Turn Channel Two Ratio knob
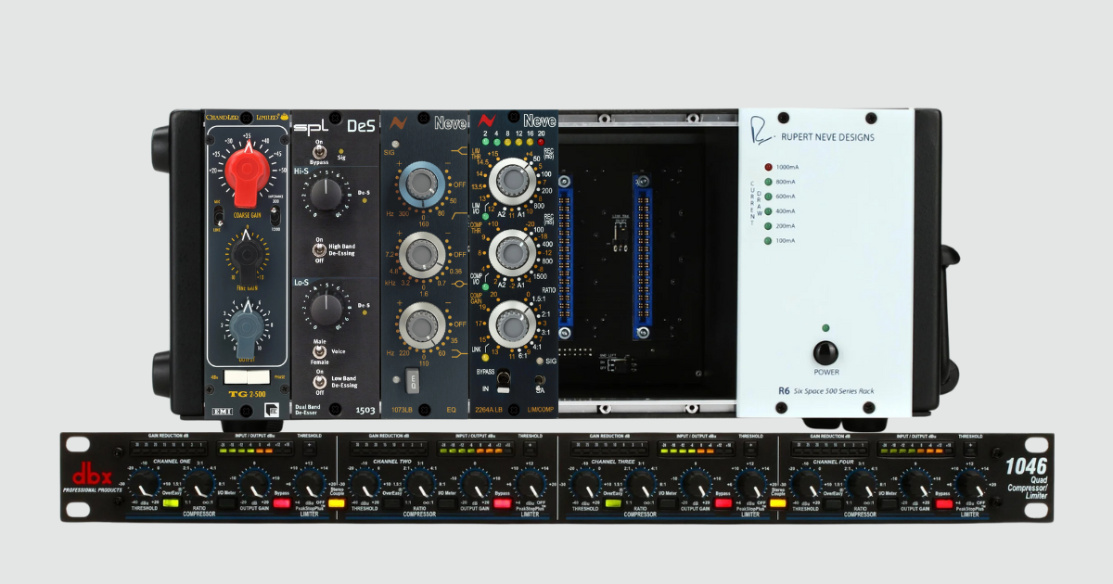This screenshot has height=584, width=1113. pos(418,485)
